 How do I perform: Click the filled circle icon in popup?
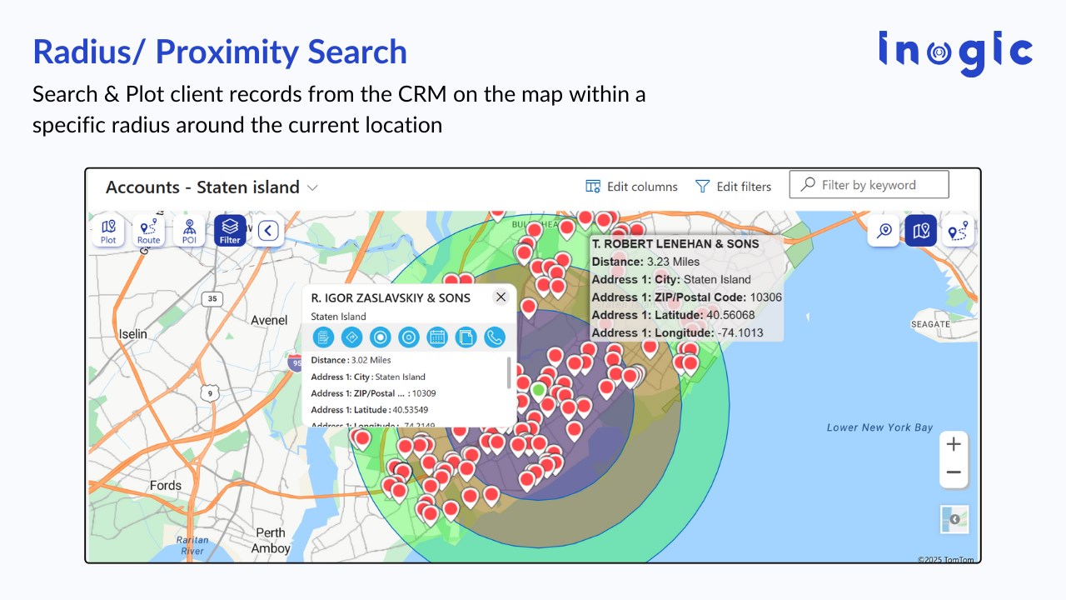(x=380, y=337)
